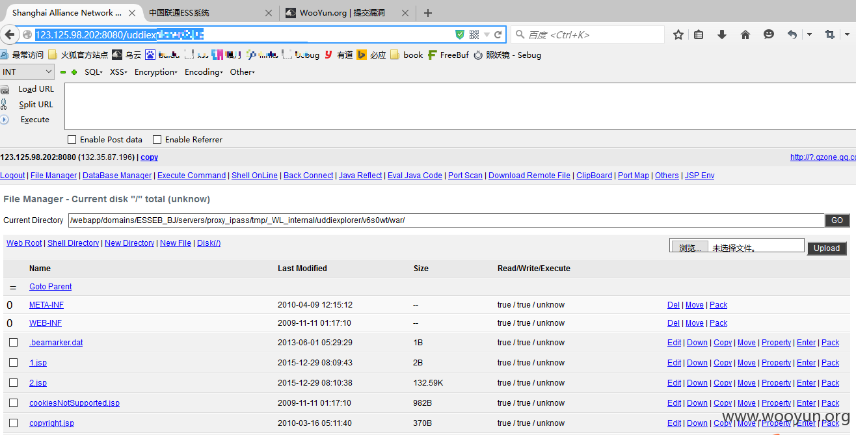The image size is (856, 435).
Task: Click the Upload button
Action: pyautogui.click(x=827, y=248)
